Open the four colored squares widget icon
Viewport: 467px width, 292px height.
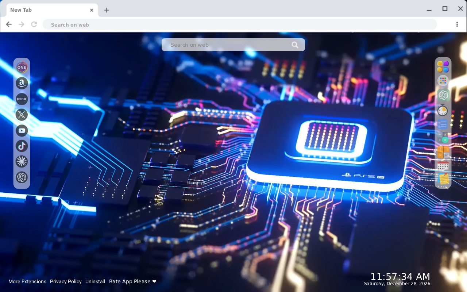tap(443, 66)
